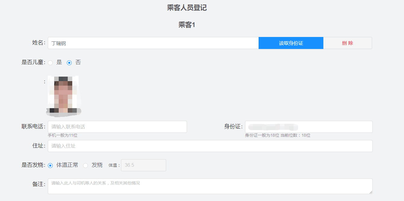Click the 乘客人员登记 page heading
This screenshot has width=404, height=201.
(x=187, y=8)
